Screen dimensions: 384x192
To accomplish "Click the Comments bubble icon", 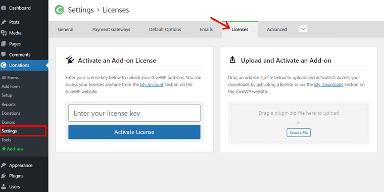I will point(3,55).
